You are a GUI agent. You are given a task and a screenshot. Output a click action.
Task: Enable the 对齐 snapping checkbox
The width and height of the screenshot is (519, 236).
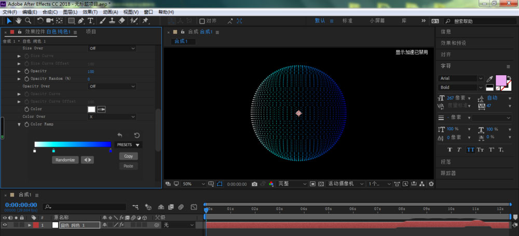202,21
